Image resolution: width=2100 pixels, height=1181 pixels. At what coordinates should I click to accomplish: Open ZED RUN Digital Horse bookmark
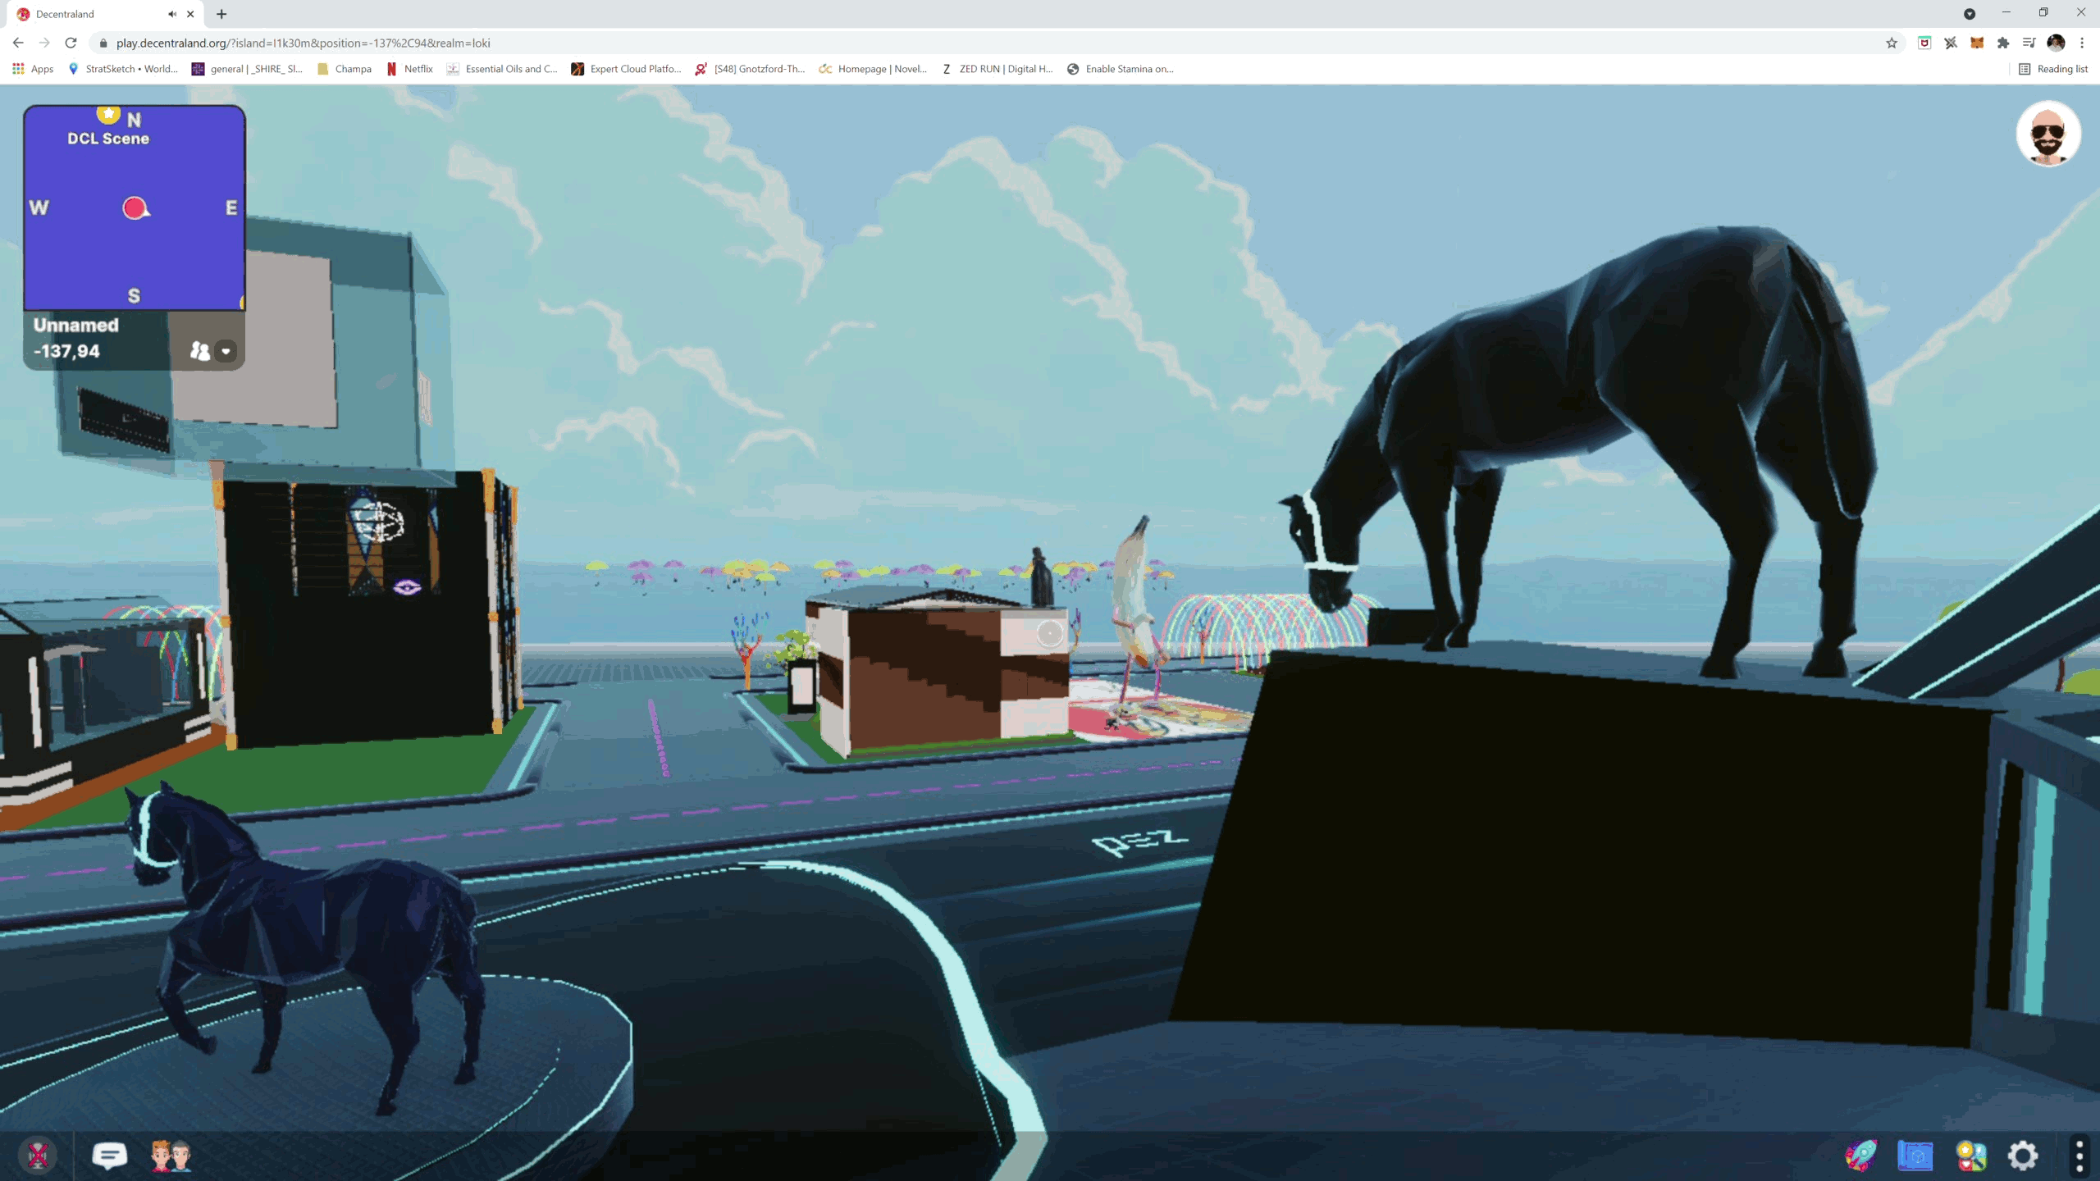tap(997, 69)
